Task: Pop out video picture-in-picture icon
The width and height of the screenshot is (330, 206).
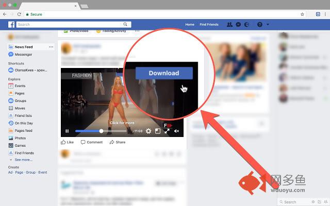Action: [158, 131]
